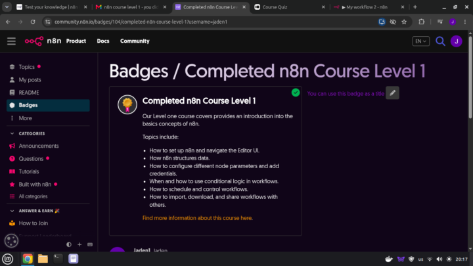The image size is (473, 266).
Task: Reload the current page
Action: 33,22
